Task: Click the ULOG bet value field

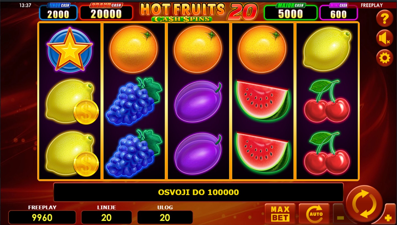Action: point(165,217)
